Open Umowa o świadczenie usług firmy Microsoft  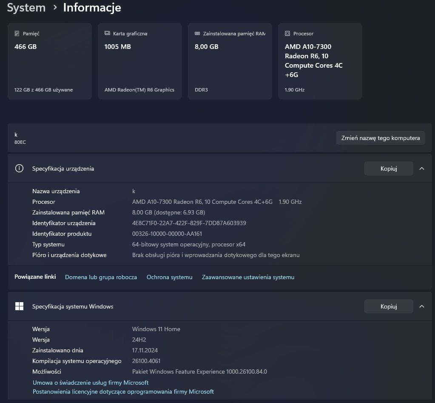[x=91, y=383]
